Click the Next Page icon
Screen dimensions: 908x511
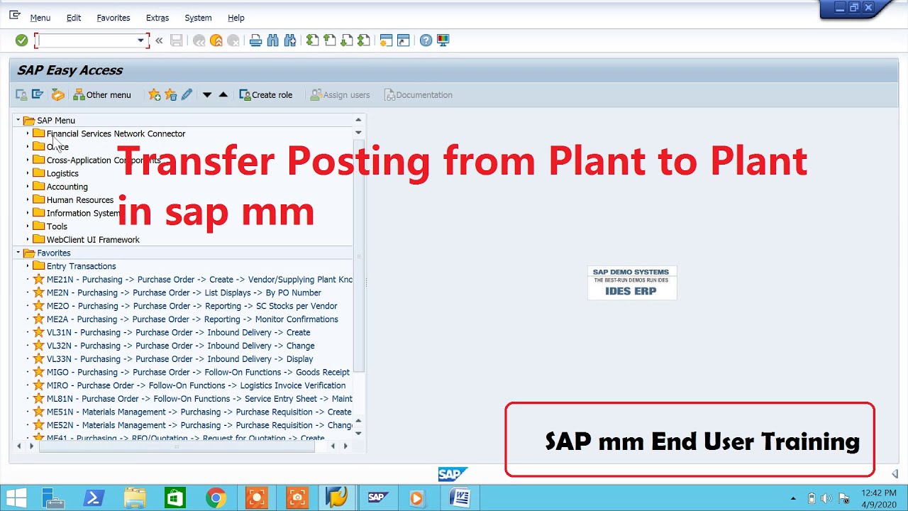click(347, 40)
